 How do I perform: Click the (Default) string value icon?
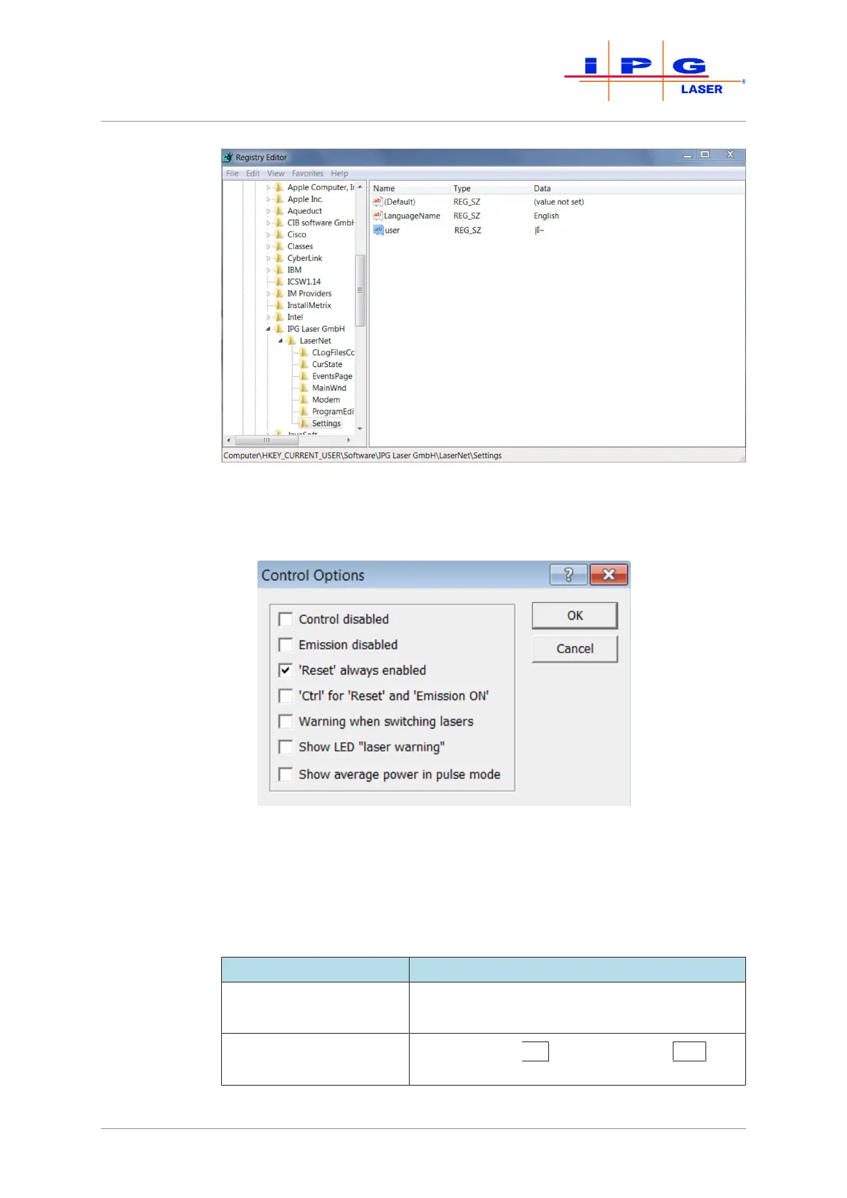tap(378, 202)
